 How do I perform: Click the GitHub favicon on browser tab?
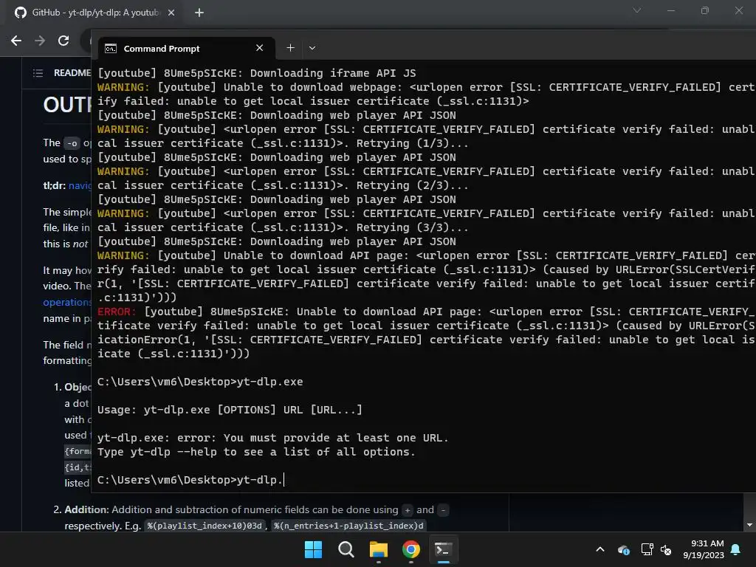(x=20, y=13)
